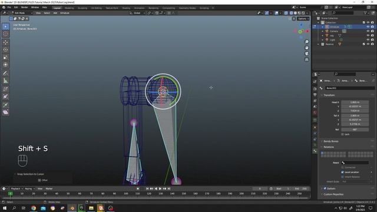Toggle the Deform checkbox
The height and width of the screenshot is (212, 377).
(325, 188)
